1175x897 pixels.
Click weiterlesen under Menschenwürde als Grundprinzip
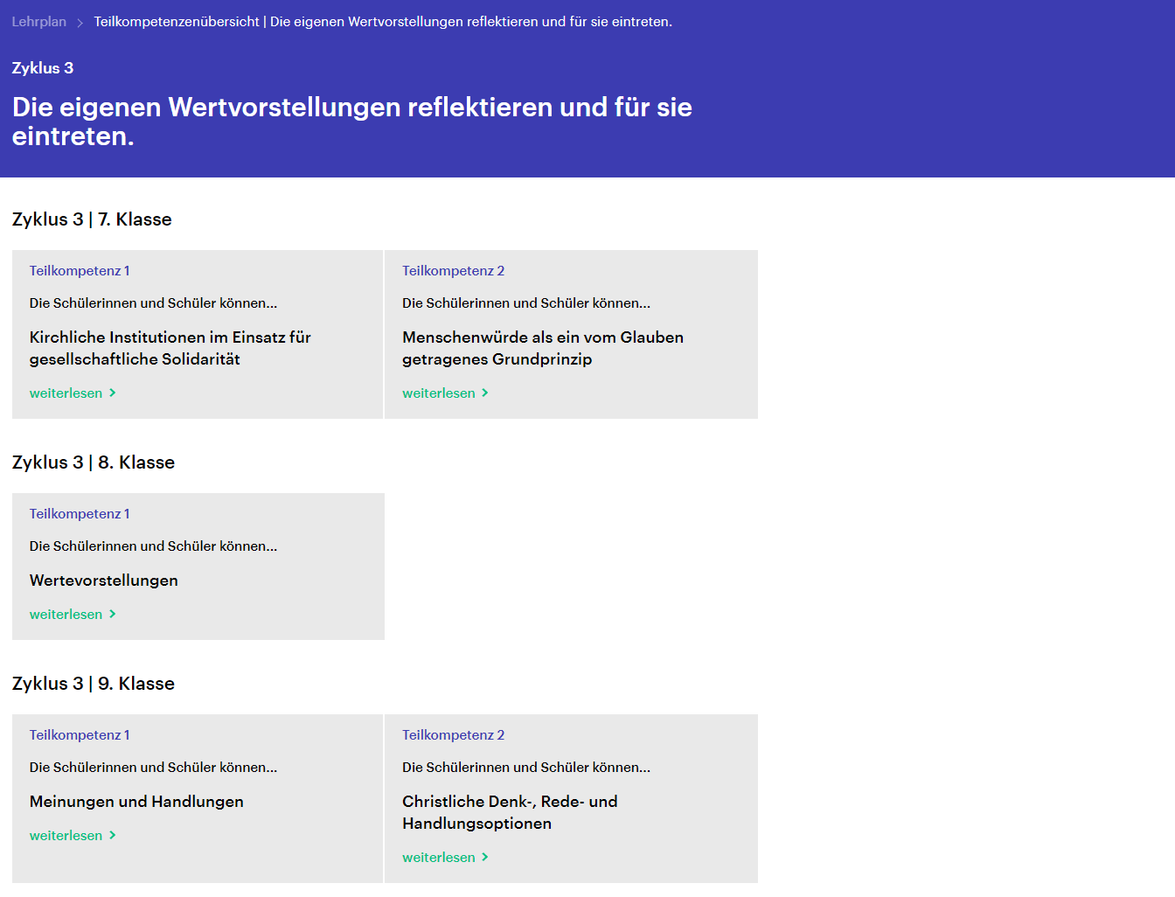(x=438, y=393)
